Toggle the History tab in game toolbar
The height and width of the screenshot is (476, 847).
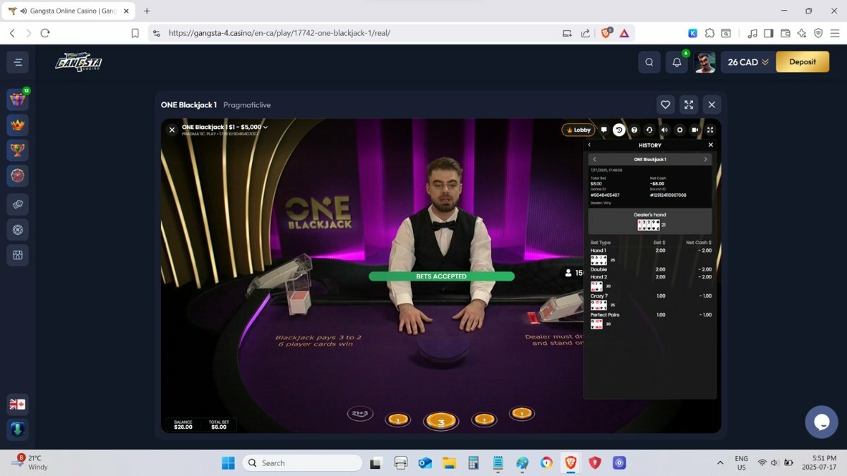(618, 130)
